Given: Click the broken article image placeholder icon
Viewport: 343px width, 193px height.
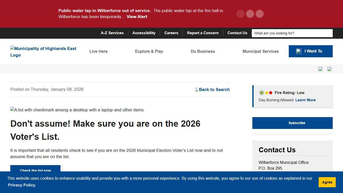Looking at the screenshot, I should [12, 110].
